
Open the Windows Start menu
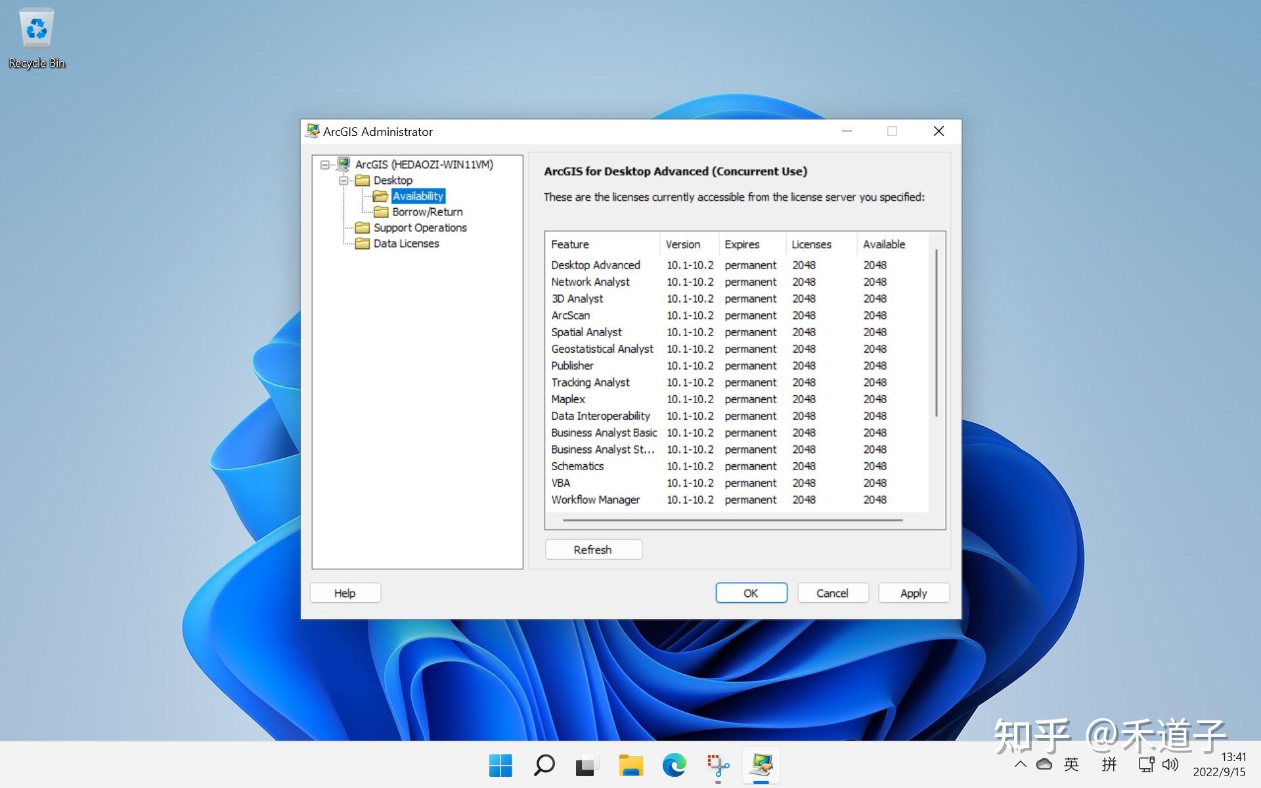[500, 764]
